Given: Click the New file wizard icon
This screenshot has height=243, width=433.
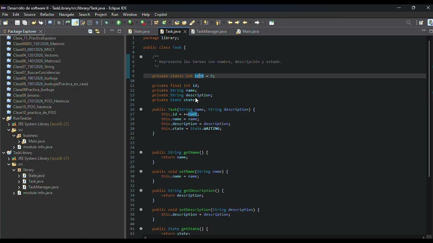Looking at the screenshot, I should (5, 23).
